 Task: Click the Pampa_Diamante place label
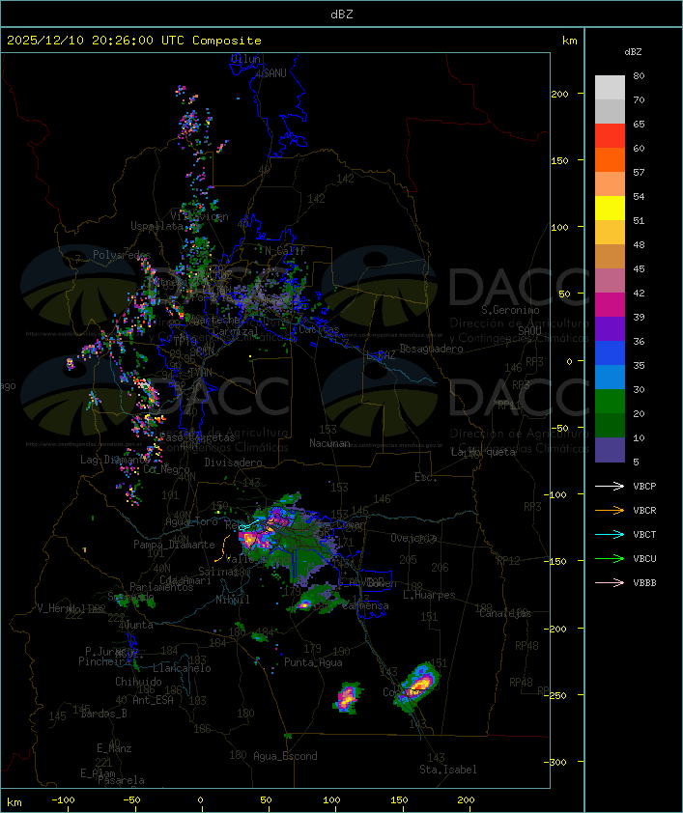pos(174,545)
